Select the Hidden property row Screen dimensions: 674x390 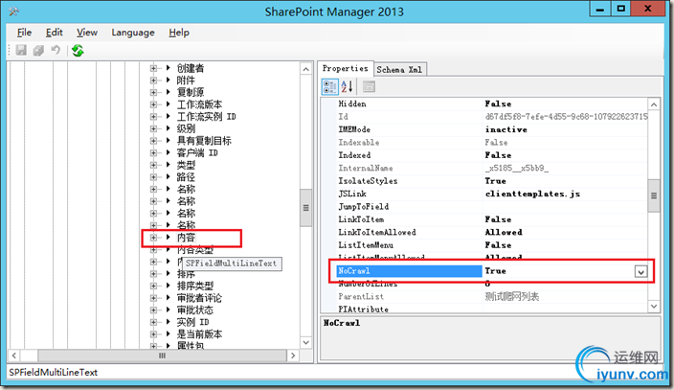(492, 103)
